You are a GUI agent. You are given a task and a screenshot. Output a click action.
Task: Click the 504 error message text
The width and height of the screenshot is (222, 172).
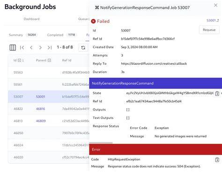click(154, 166)
